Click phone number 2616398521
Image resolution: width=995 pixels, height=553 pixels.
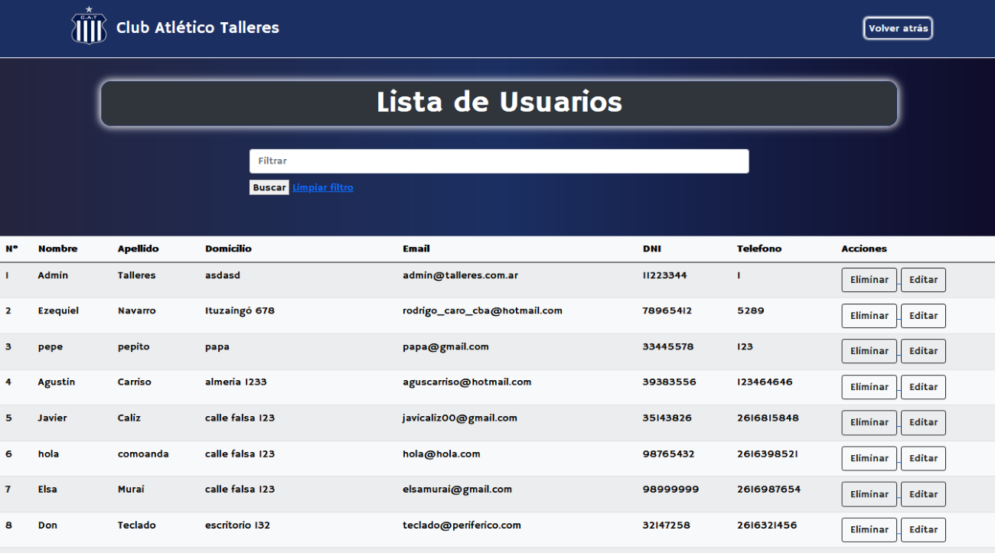[768, 454]
